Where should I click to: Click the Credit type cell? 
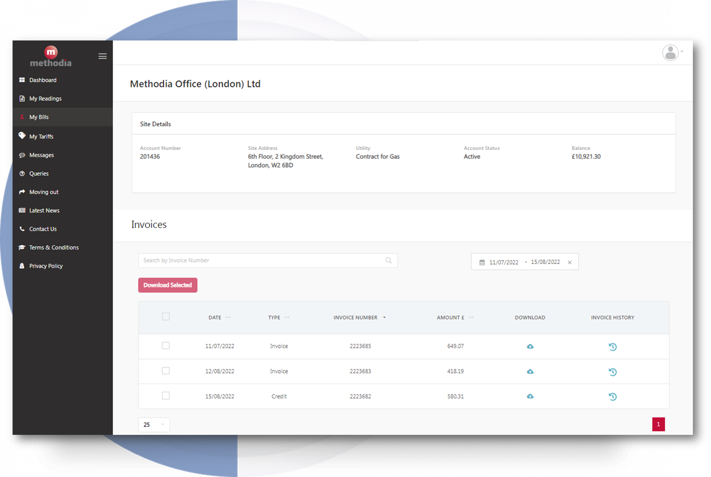[x=279, y=396]
